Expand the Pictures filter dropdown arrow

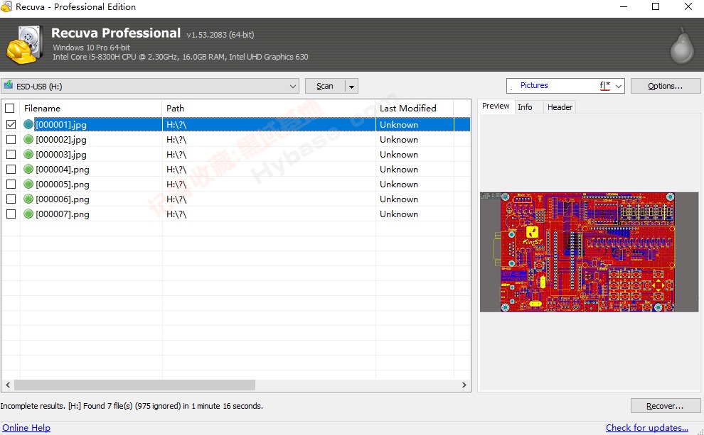619,86
